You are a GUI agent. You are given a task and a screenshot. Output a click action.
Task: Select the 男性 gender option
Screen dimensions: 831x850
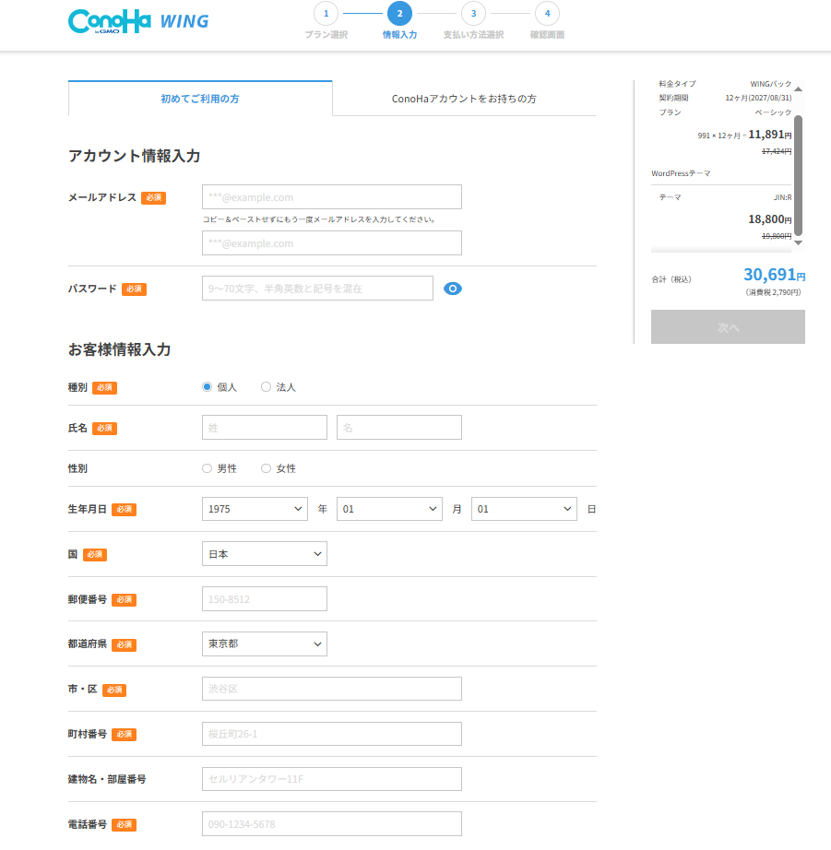pyautogui.click(x=207, y=468)
